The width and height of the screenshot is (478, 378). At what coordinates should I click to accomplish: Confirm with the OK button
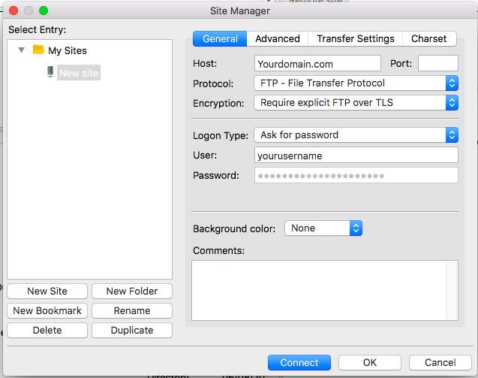370,363
